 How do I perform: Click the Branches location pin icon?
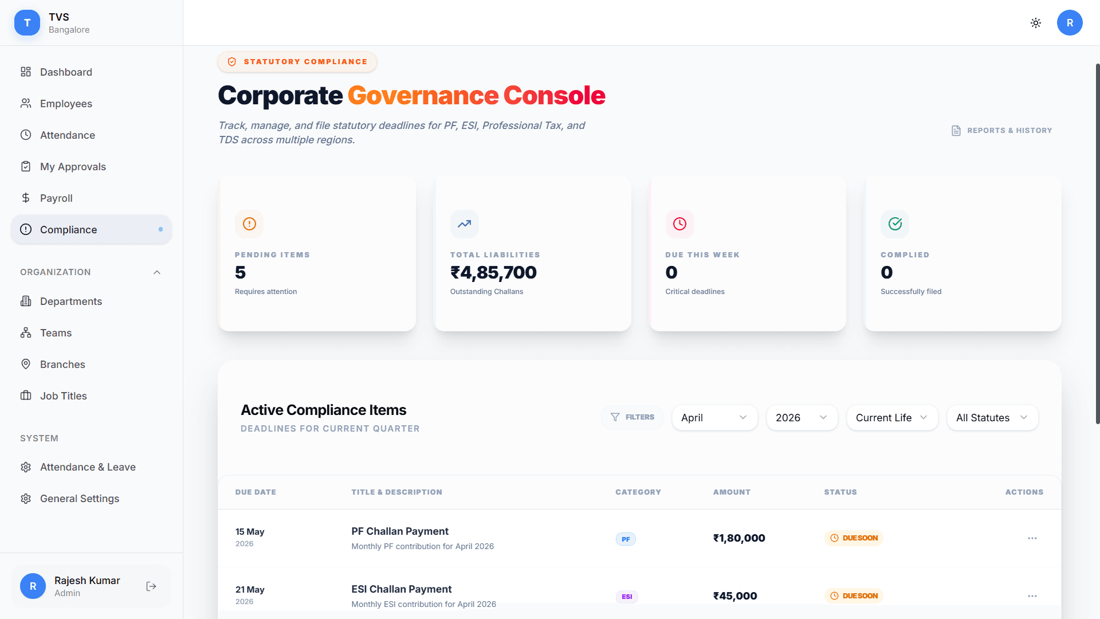(26, 364)
